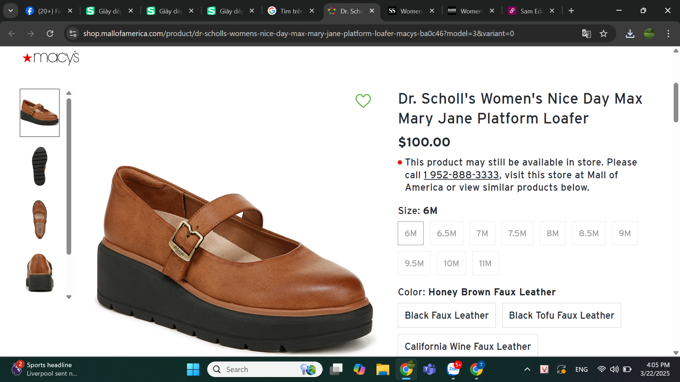Add shoe to favorites with heart icon

363,101
